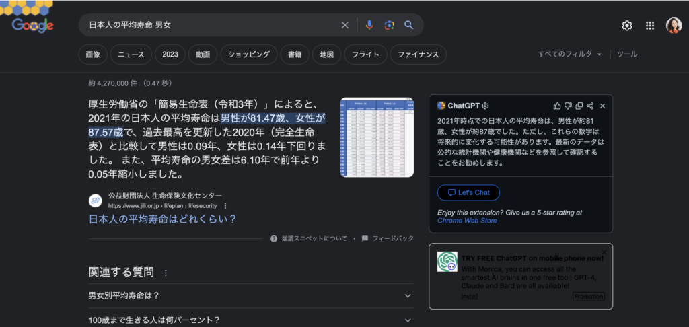Click inside the search query field
The height and width of the screenshot is (327, 689).
coord(211,25)
